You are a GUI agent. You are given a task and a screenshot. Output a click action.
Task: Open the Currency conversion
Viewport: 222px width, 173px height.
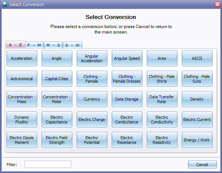[92, 99]
